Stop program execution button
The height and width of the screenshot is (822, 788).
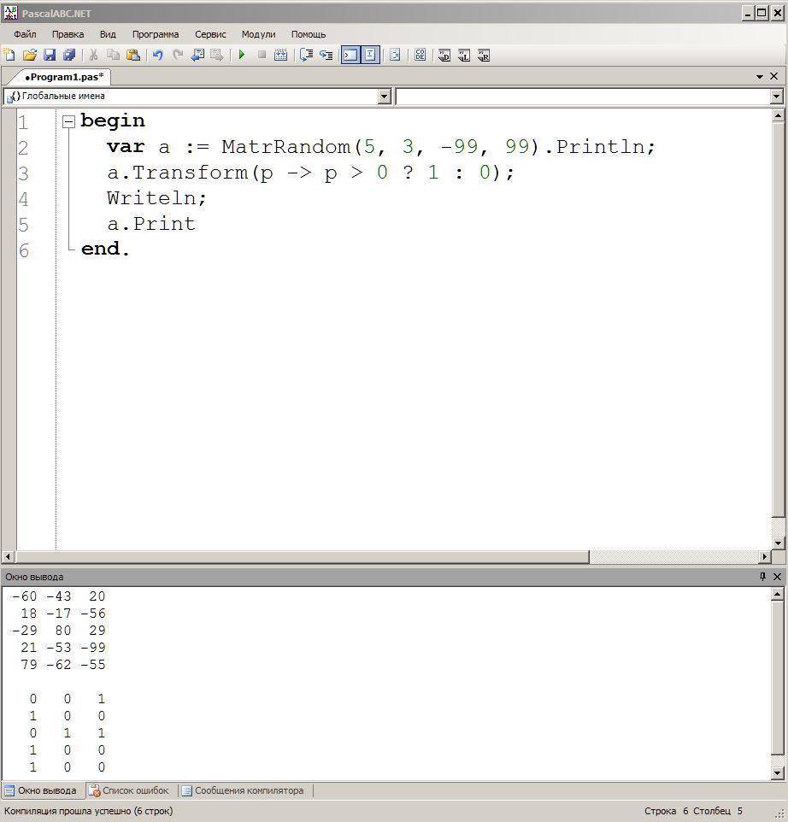[x=262, y=55]
